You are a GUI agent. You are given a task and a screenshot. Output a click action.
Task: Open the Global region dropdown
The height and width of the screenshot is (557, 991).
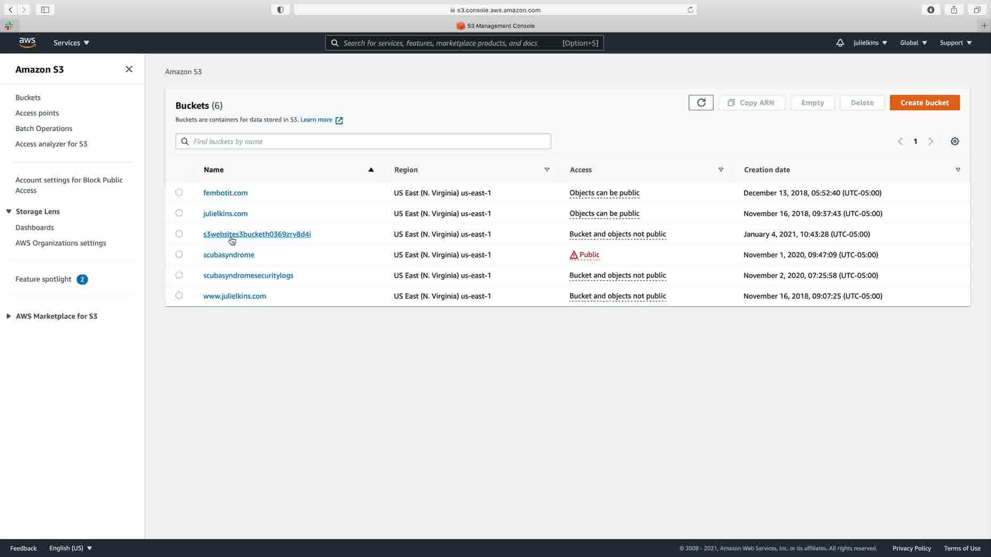tap(913, 43)
